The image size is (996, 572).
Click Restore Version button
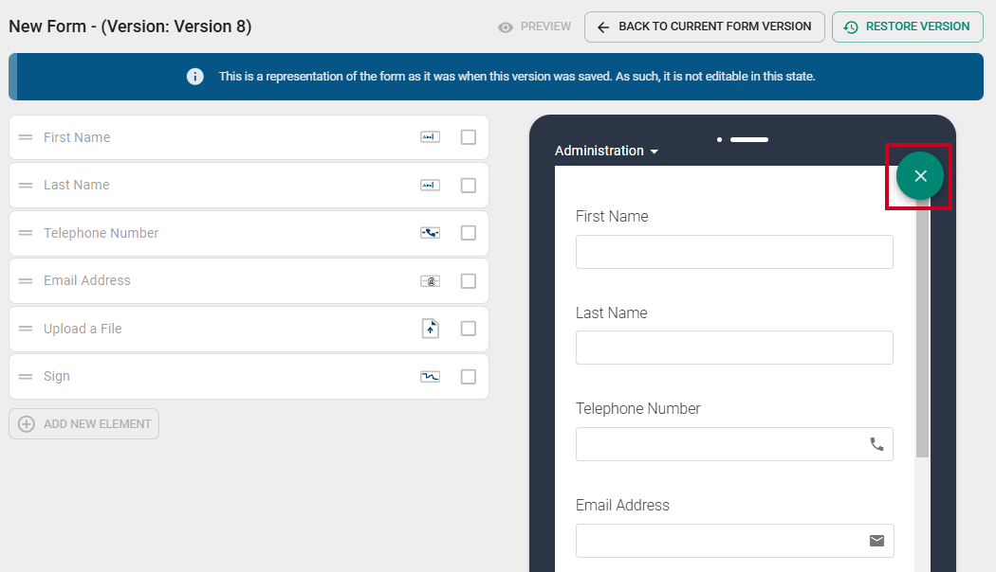coord(908,27)
